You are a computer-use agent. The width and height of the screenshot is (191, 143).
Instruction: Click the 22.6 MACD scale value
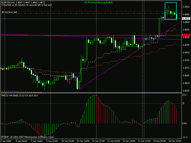point(185,95)
